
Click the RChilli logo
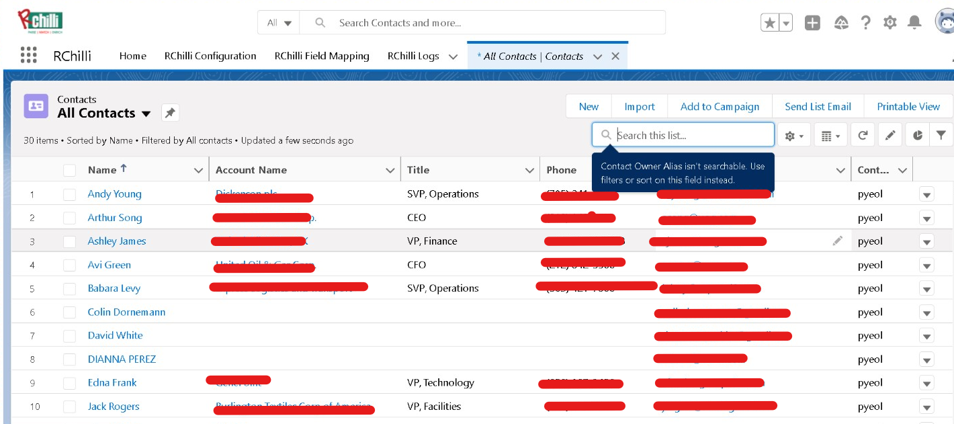tap(40, 22)
